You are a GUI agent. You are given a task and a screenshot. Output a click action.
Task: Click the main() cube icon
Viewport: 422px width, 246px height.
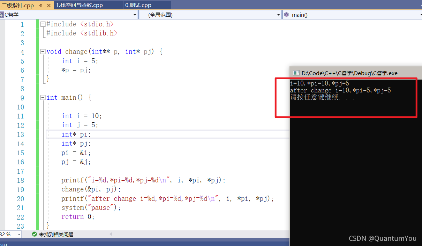pyautogui.click(x=287, y=15)
